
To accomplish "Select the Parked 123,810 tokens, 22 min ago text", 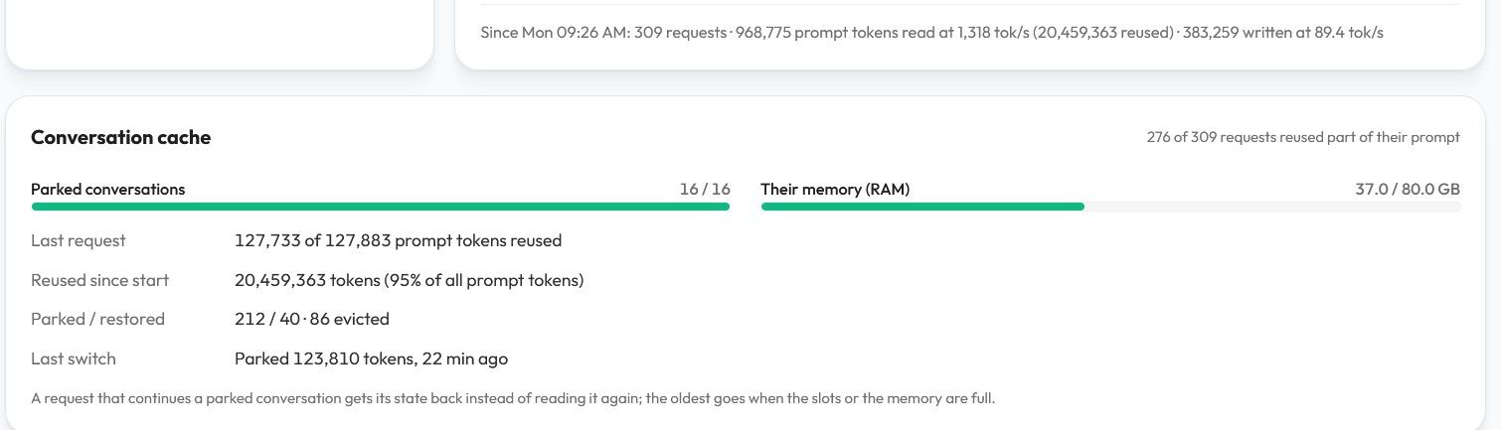I will 371,358.
